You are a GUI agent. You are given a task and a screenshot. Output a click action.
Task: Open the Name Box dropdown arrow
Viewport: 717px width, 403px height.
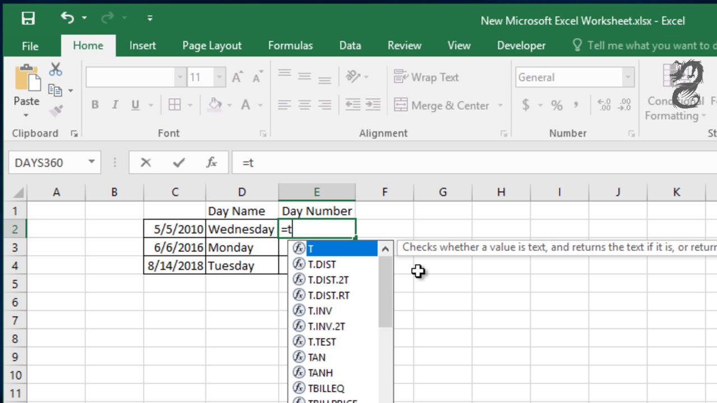(x=91, y=163)
